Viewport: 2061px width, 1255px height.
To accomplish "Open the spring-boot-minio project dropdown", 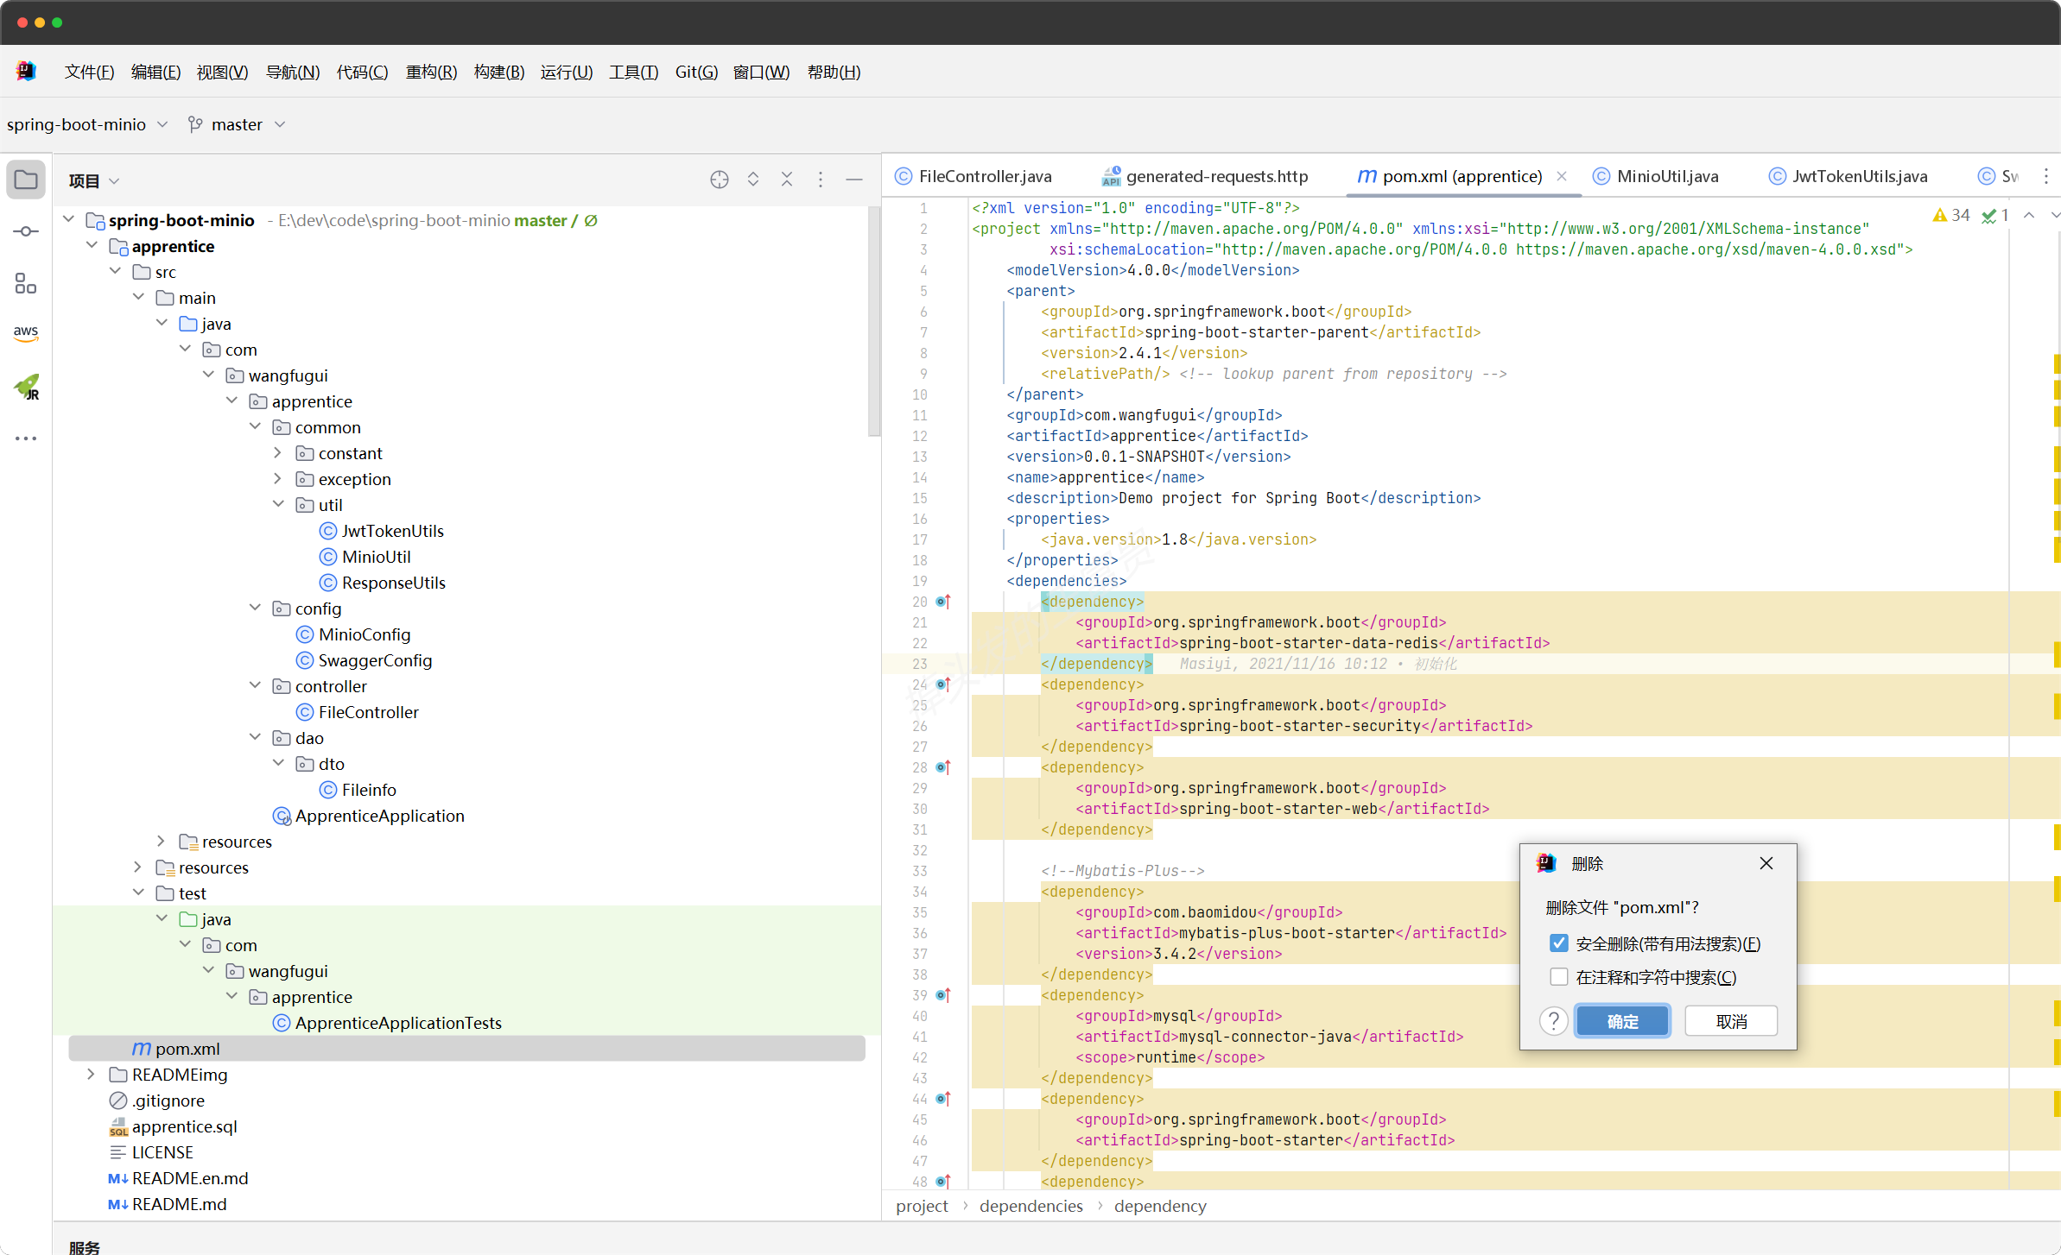I will click(87, 124).
